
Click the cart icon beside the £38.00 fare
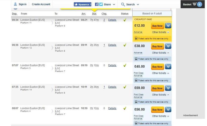coord(168,46)
